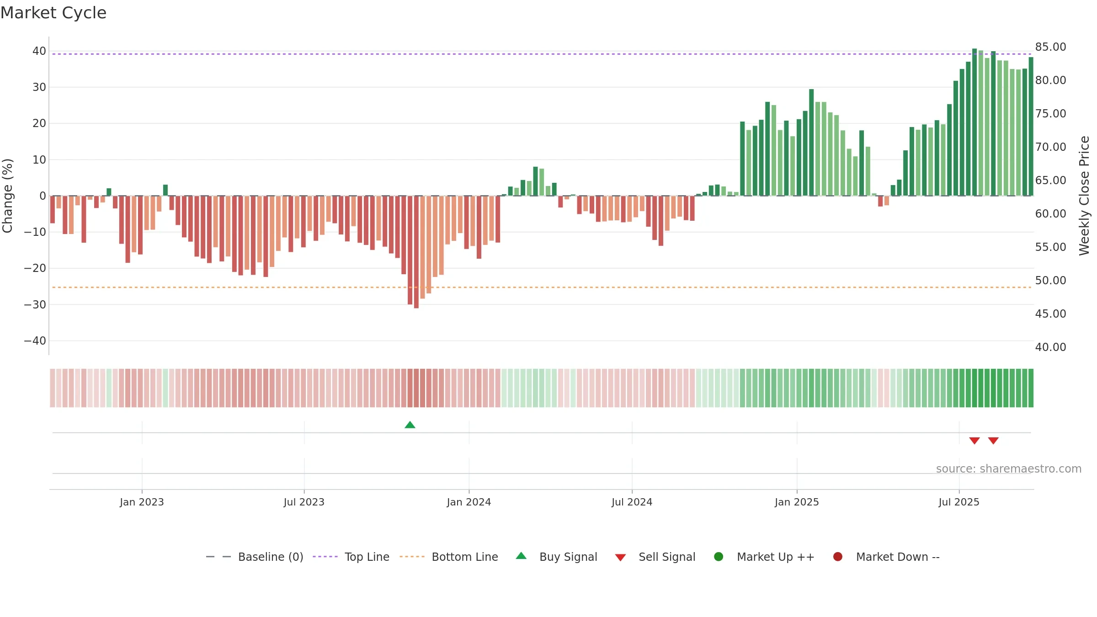Click the 30 change axis label
This screenshot has width=1097, height=617.
39,87
